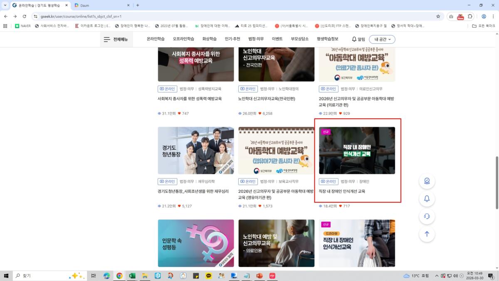Viewport: 499px width, 281px height.
Task: Open the Chrome tab search dropdown
Action: (x=5, y=5)
